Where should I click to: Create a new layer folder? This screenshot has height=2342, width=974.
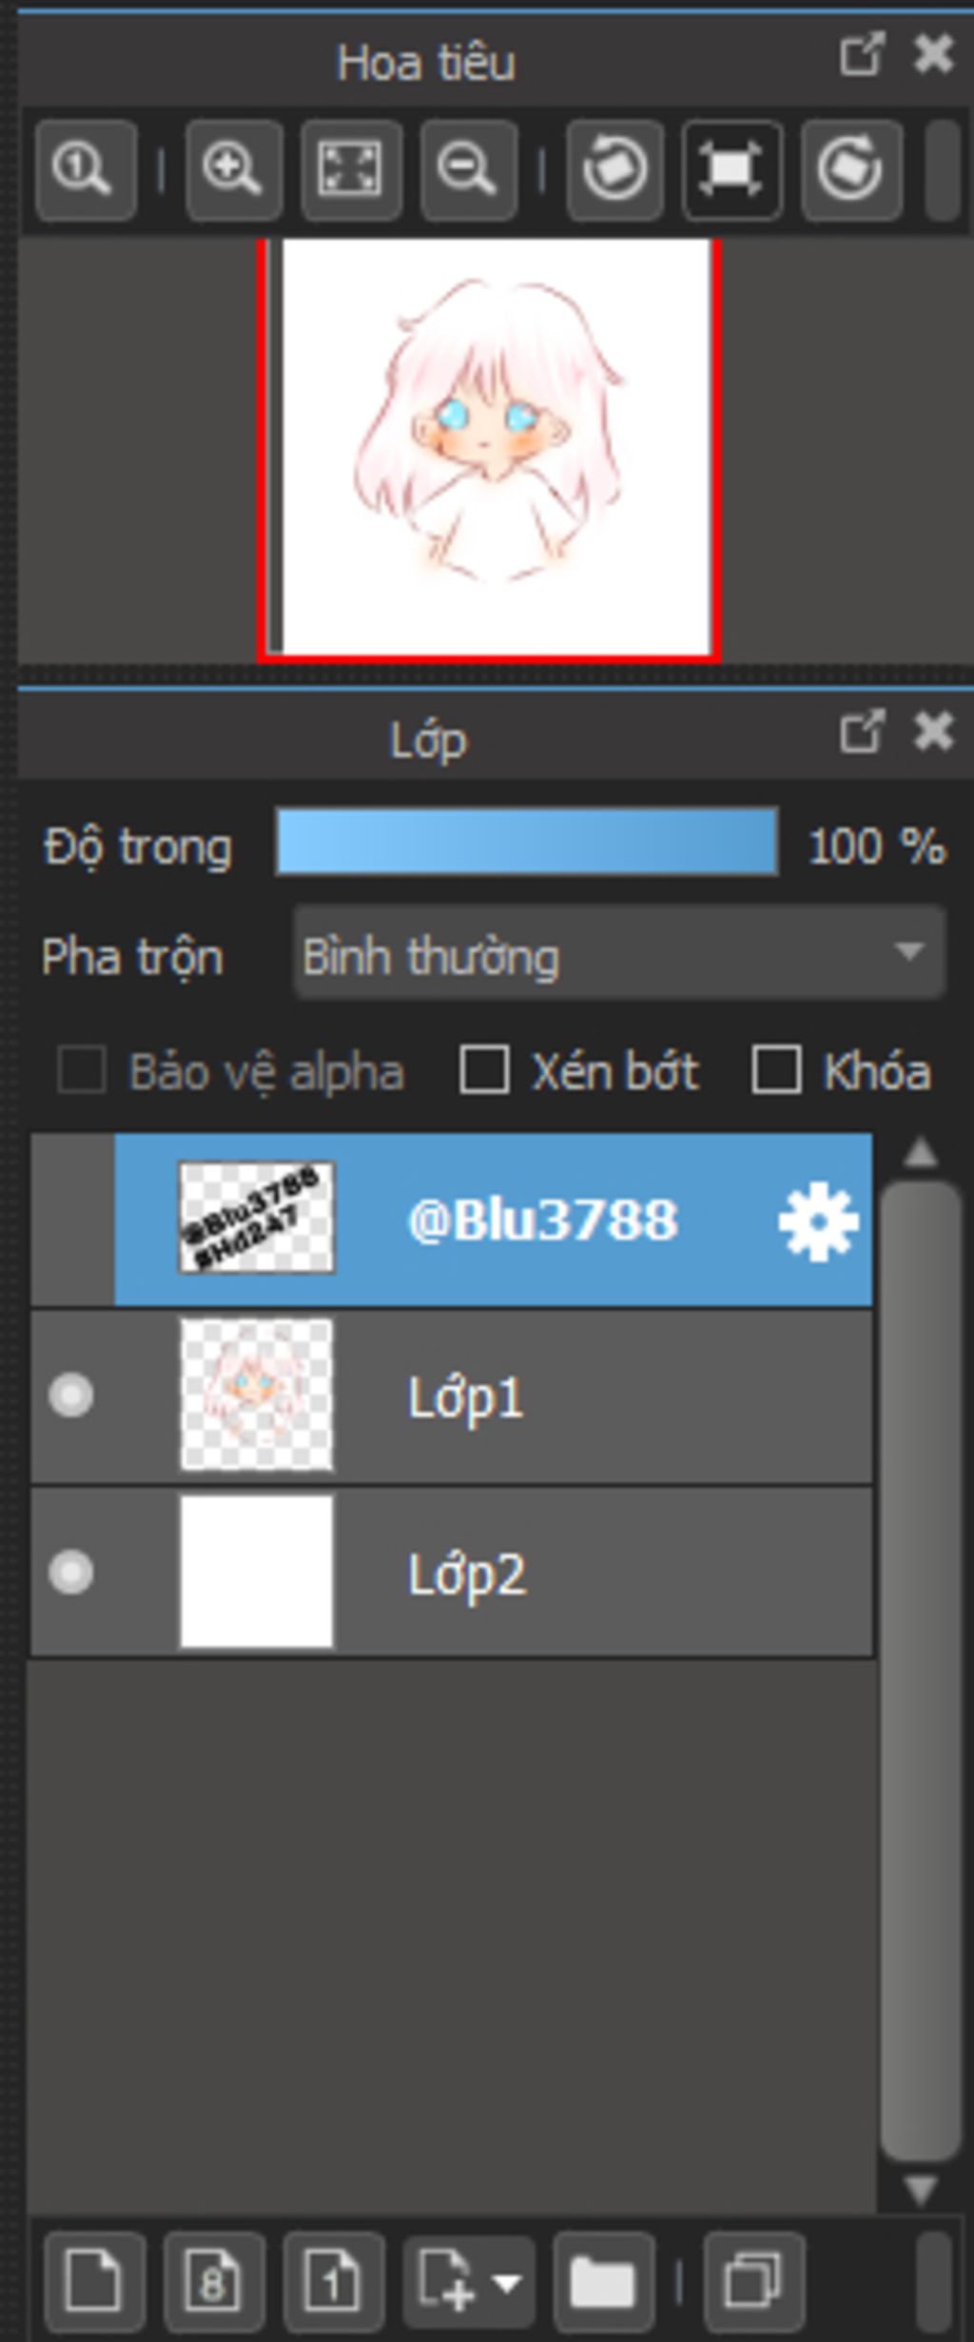pos(602,2281)
